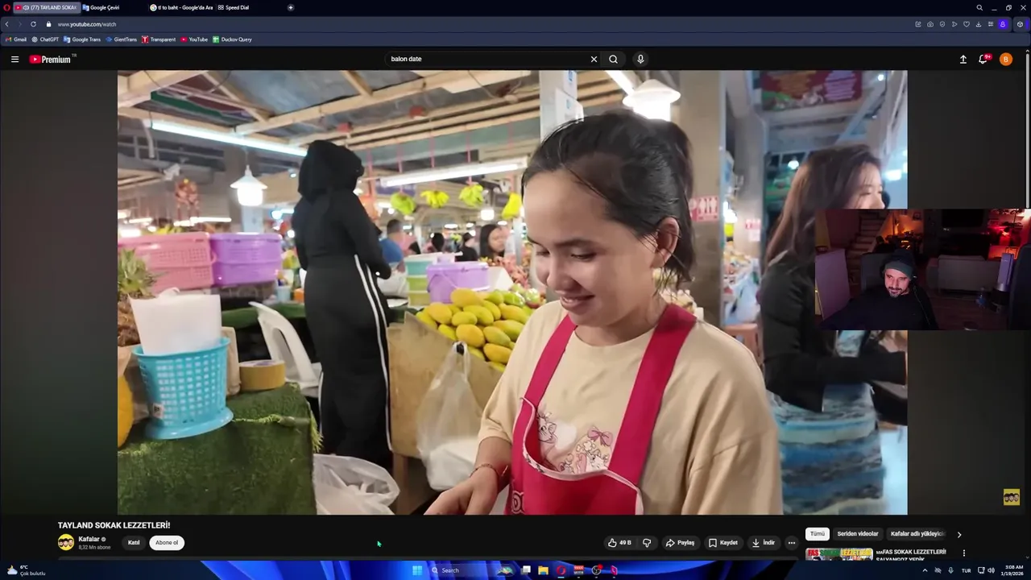Switch to the TAYLAND SOKAK YouTube tab
This screenshot has height=580, width=1031.
(46, 7)
